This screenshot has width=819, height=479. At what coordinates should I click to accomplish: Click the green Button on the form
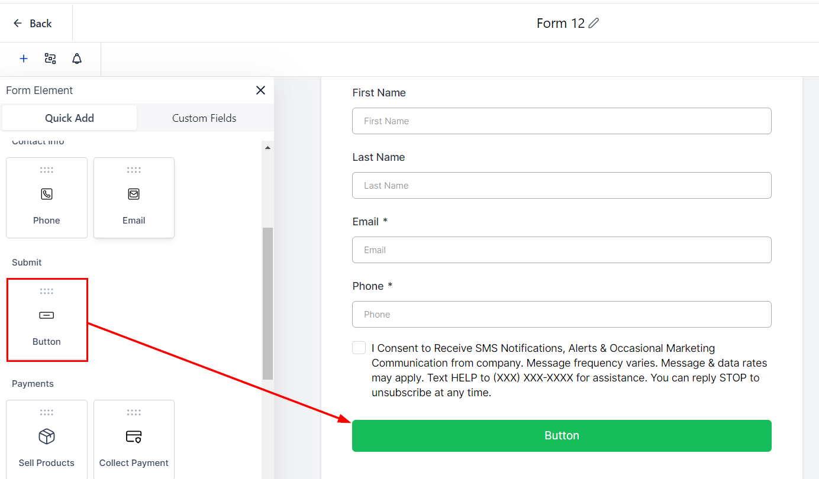[562, 436]
